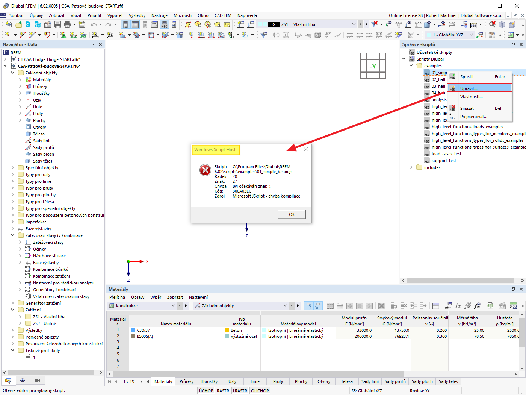Click the B500S(A) material color swatch

[133, 336]
